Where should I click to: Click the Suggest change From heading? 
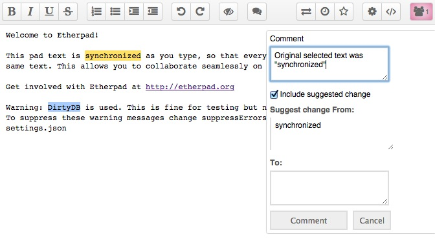312,110
